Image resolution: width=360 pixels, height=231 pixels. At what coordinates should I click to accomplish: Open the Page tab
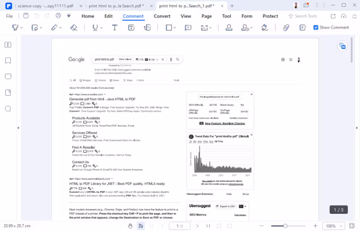207,16
